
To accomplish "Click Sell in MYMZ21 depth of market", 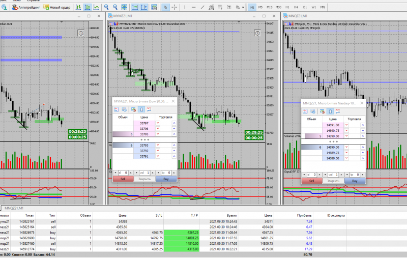I will [x=123, y=179].
